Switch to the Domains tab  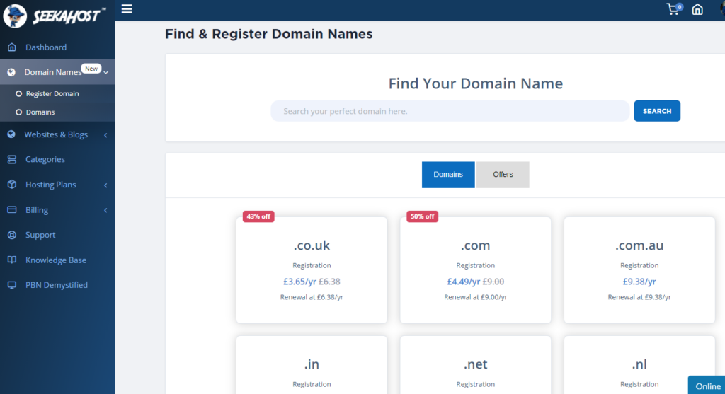[x=448, y=175]
